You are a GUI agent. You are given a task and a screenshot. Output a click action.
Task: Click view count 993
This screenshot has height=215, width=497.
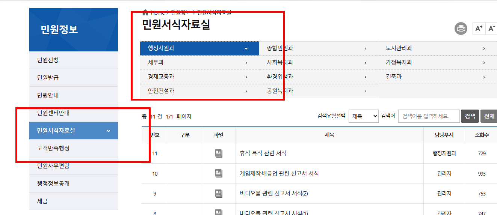tap(482, 174)
